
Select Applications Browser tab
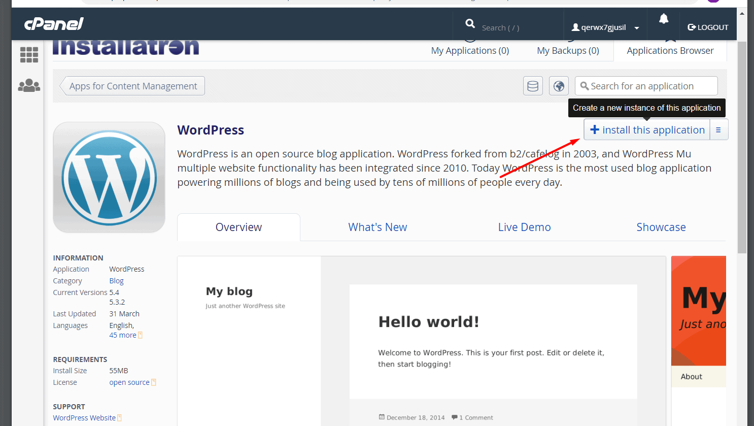[670, 51]
